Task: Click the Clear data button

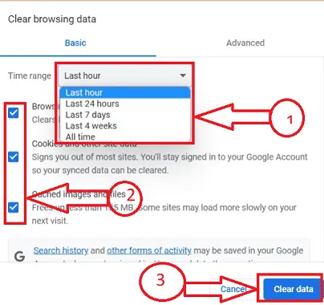Action: [294, 289]
